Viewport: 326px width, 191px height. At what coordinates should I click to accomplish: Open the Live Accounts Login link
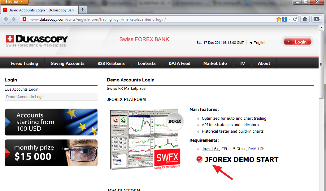21,89
